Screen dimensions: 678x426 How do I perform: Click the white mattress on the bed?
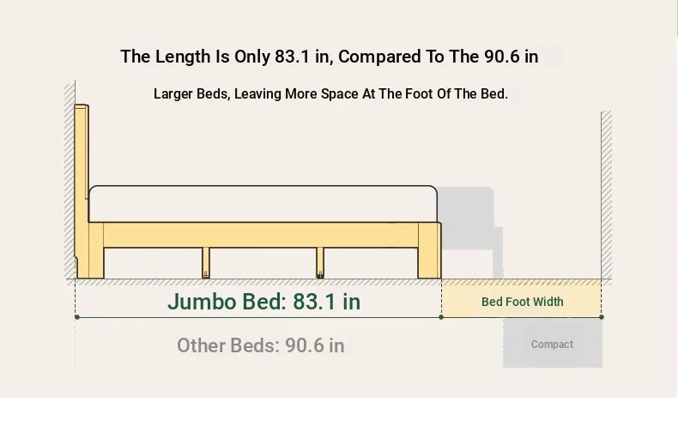(263, 204)
